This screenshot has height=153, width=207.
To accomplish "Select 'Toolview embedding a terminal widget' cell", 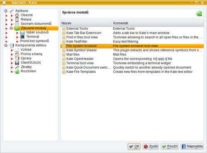I will point(142,63).
